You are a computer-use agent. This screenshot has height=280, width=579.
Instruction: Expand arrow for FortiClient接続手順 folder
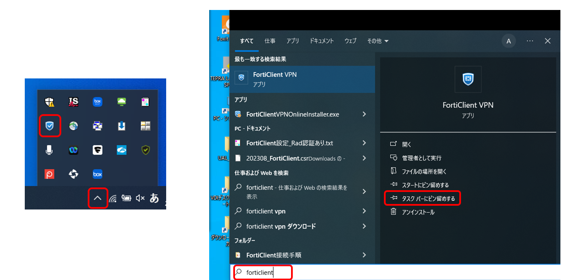364,255
